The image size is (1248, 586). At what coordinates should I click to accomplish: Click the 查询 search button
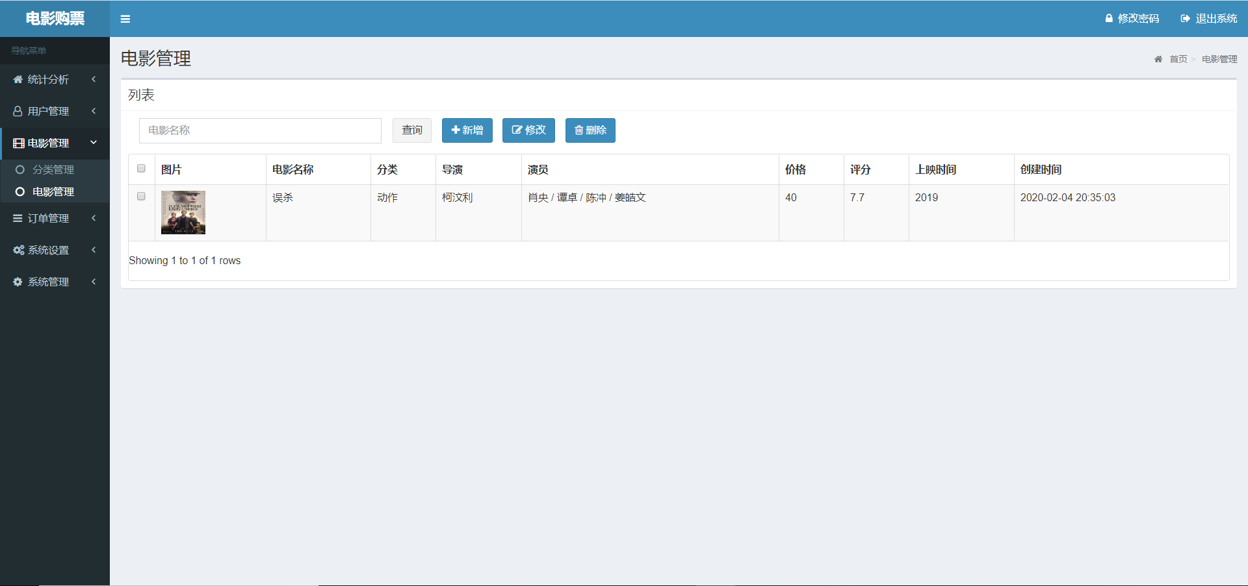pos(412,130)
